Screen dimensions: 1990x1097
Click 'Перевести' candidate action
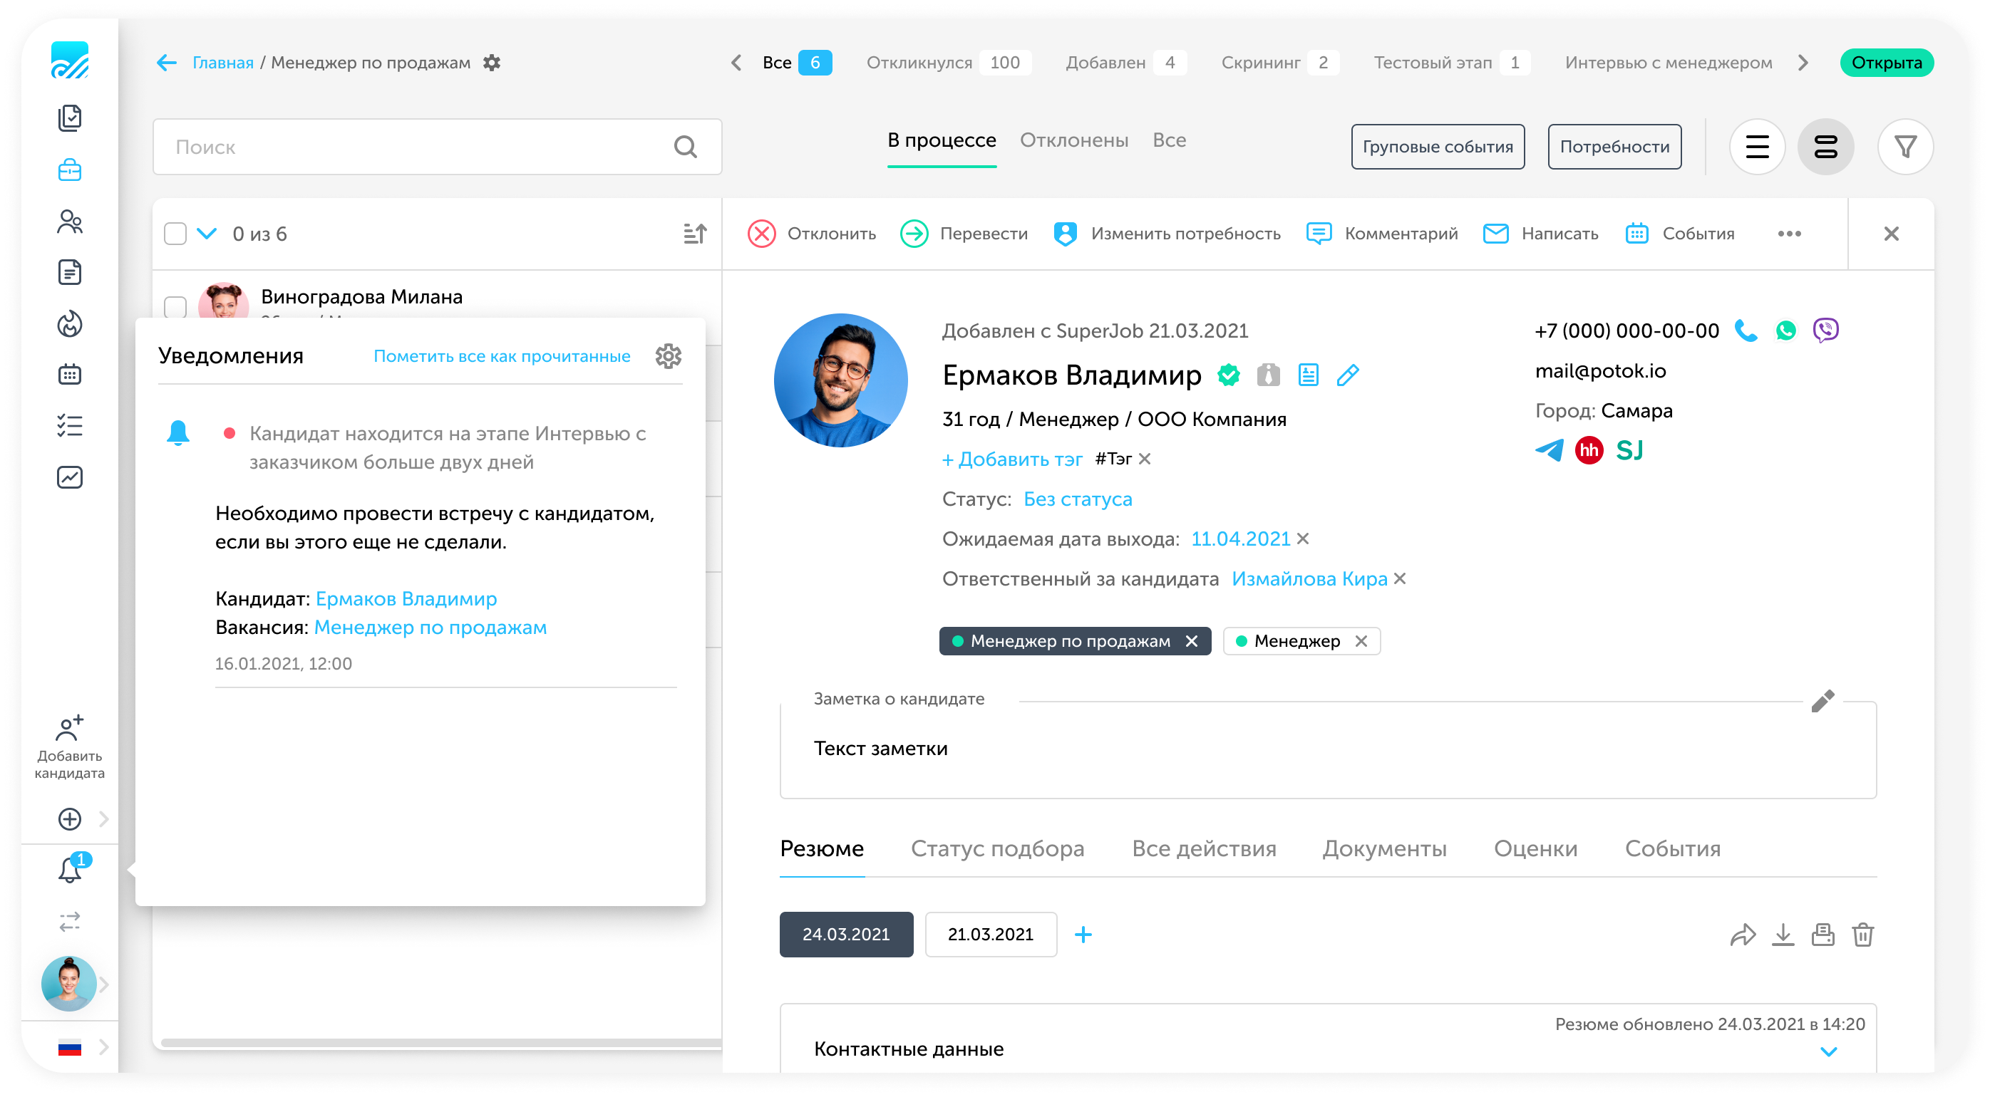[964, 233]
